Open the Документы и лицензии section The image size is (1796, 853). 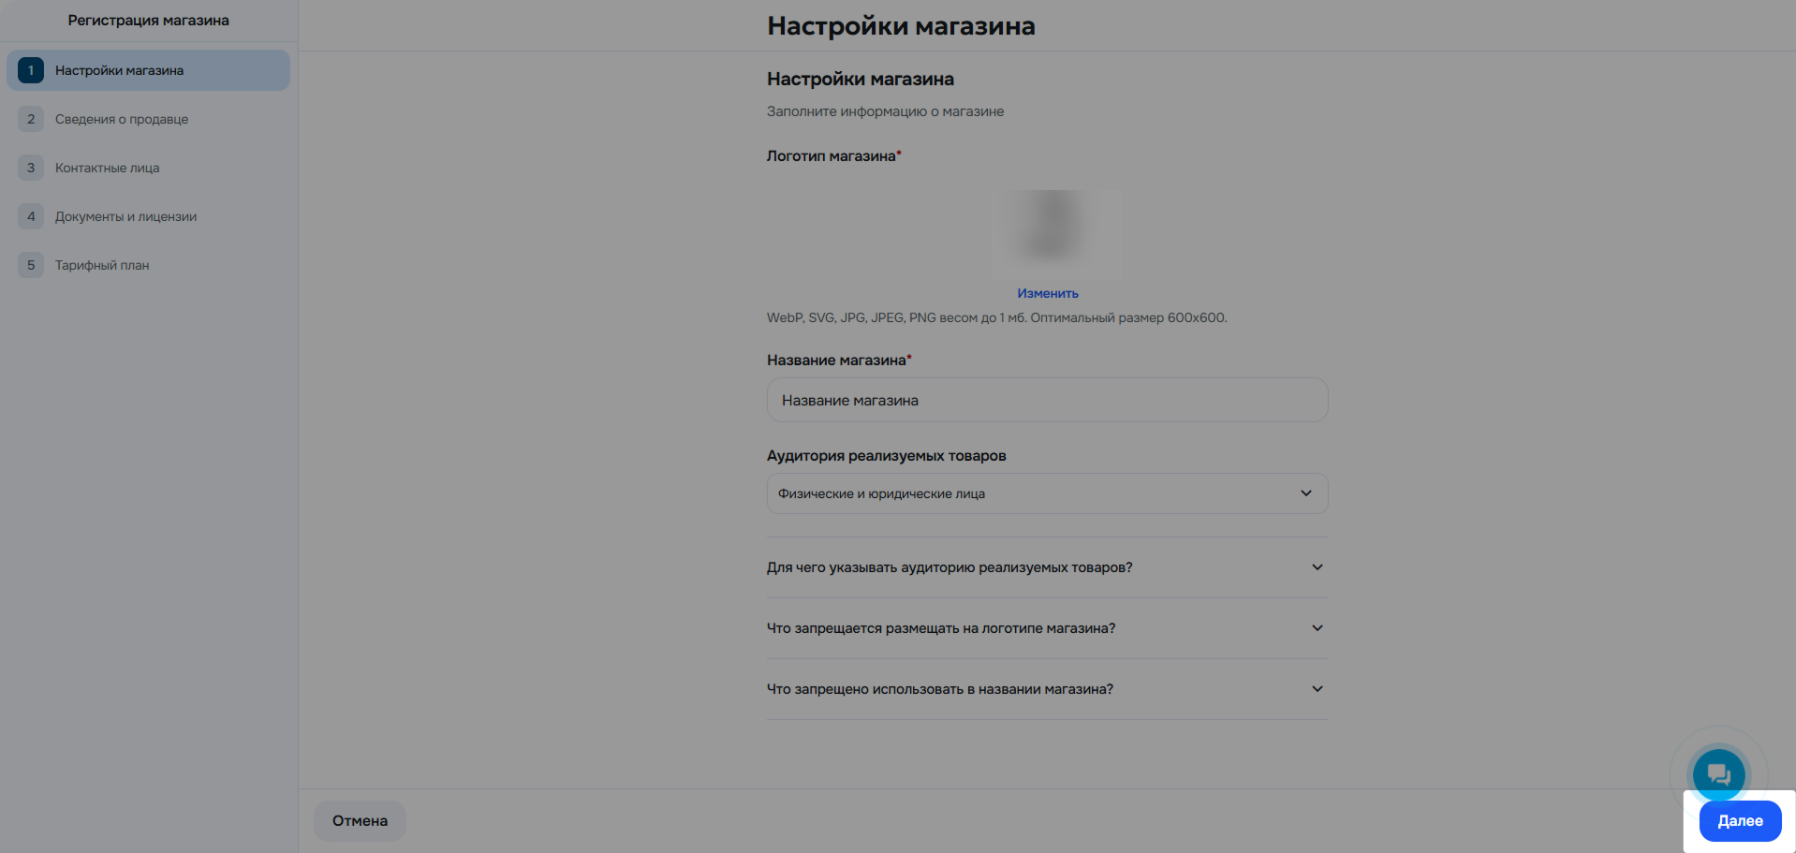125,216
